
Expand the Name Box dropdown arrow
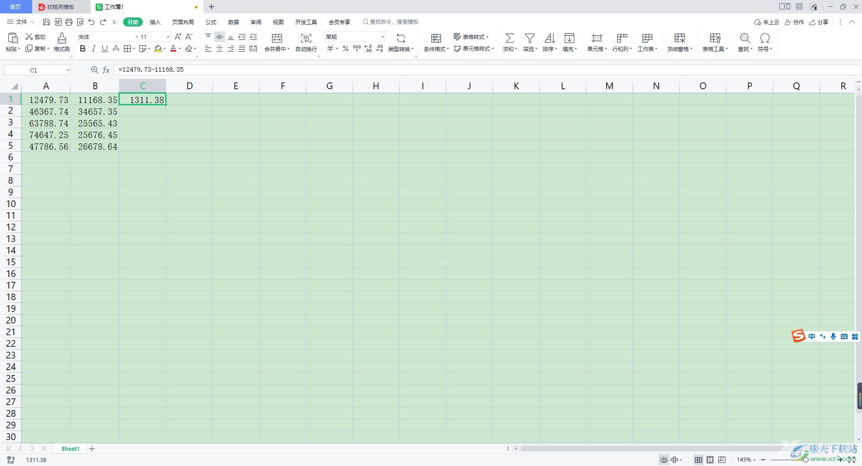point(68,70)
